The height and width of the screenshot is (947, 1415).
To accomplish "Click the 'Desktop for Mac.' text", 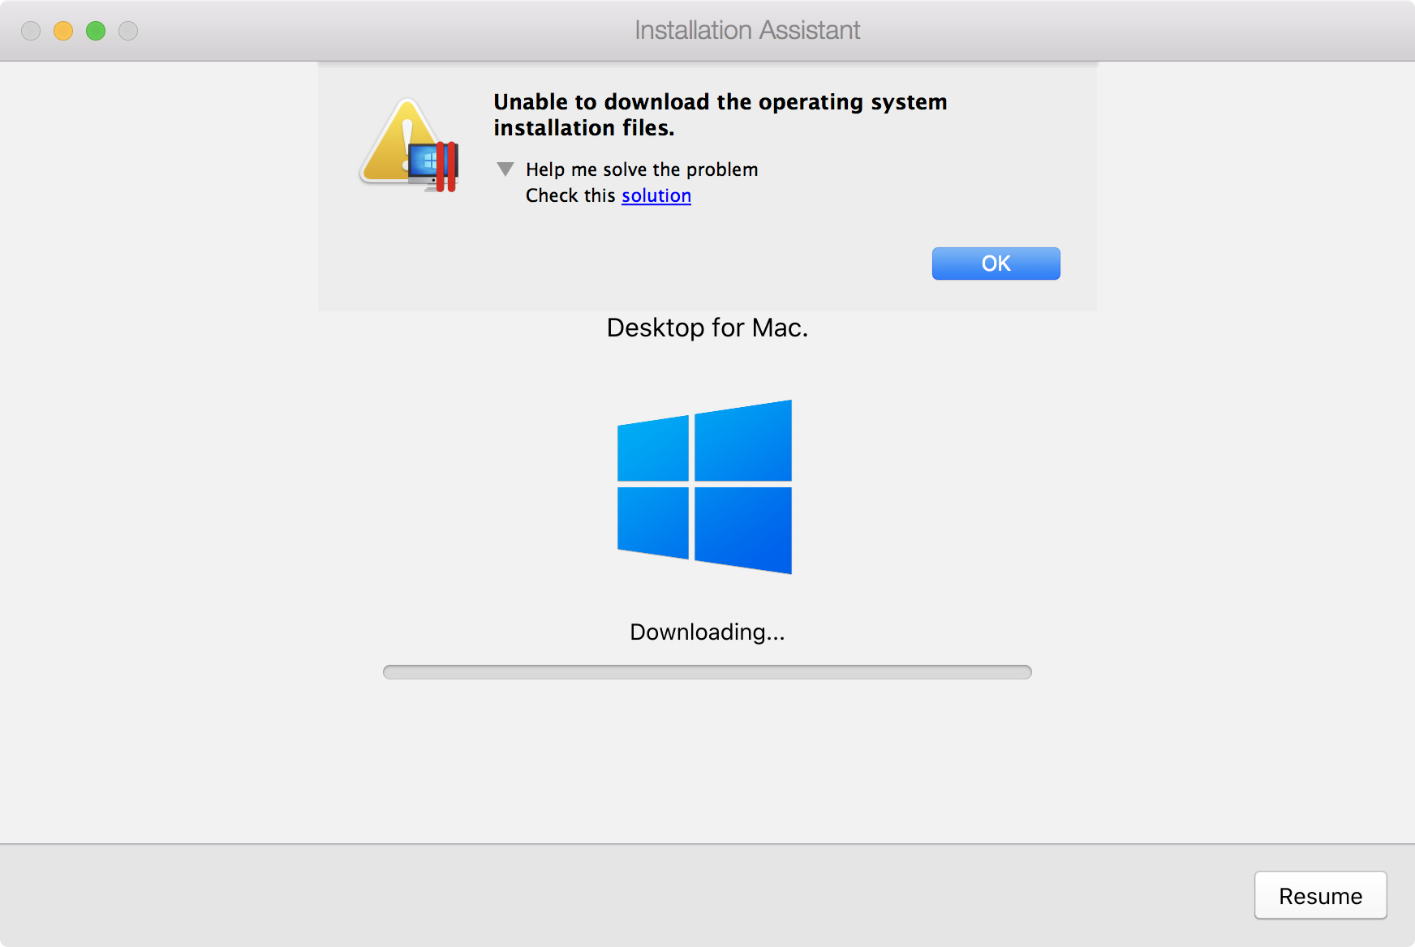I will point(707,328).
